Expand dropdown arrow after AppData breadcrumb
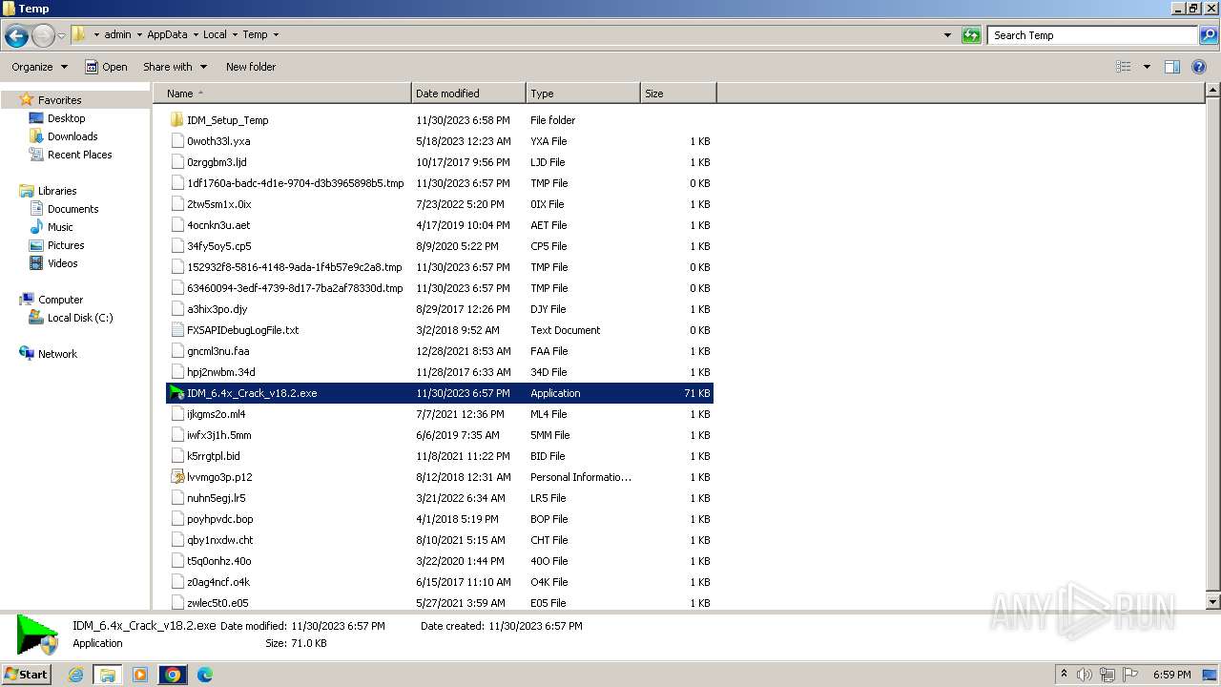 [195, 34]
